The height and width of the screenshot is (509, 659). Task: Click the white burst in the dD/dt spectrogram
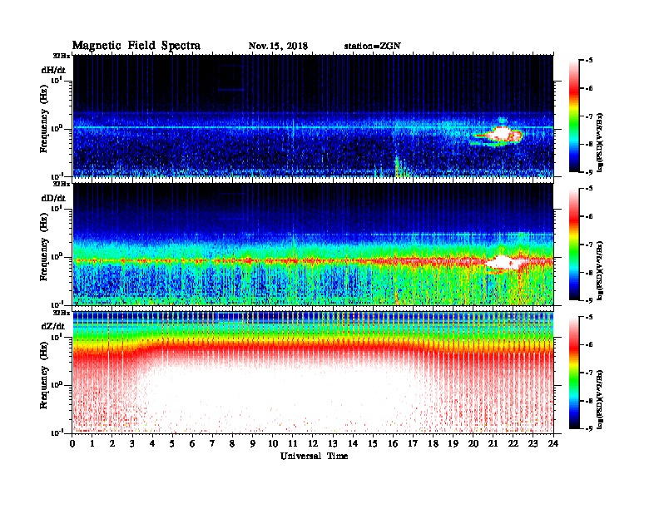(503, 263)
